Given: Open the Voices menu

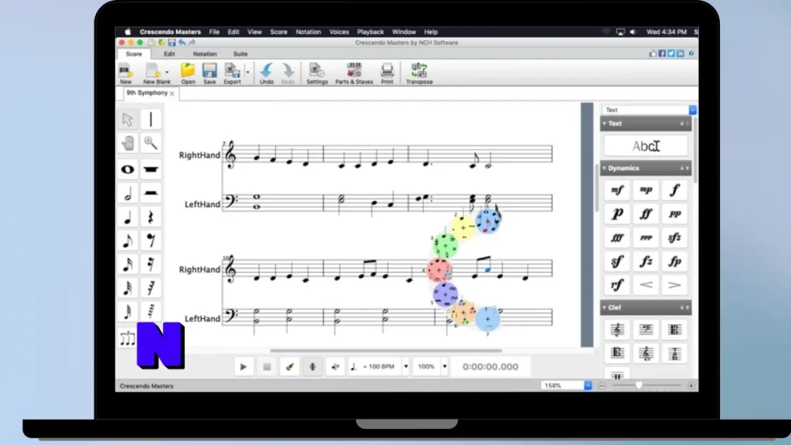Looking at the screenshot, I should tap(339, 32).
